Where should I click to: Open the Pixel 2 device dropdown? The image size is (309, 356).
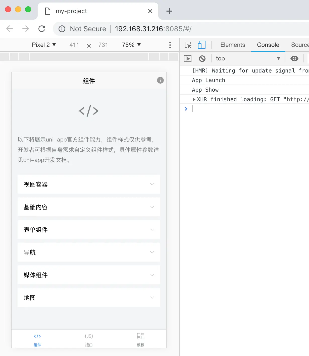[44, 45]
